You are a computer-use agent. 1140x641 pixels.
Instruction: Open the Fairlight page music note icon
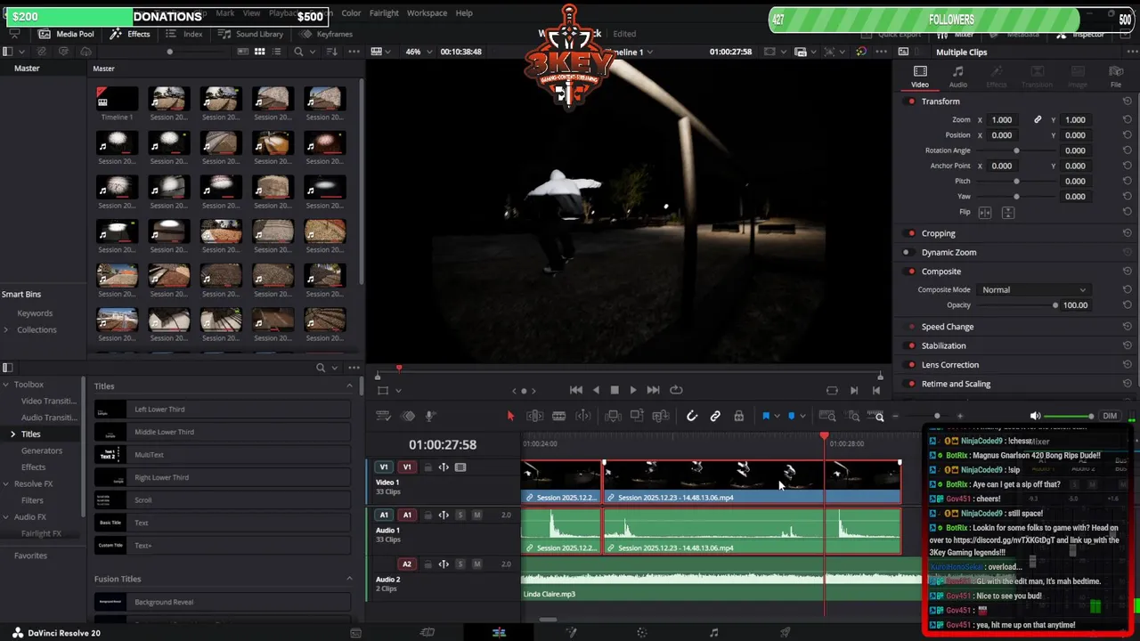(x=713, y=632)
